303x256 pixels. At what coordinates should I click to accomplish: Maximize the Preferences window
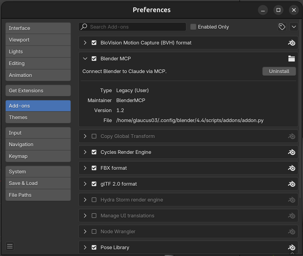278,10
